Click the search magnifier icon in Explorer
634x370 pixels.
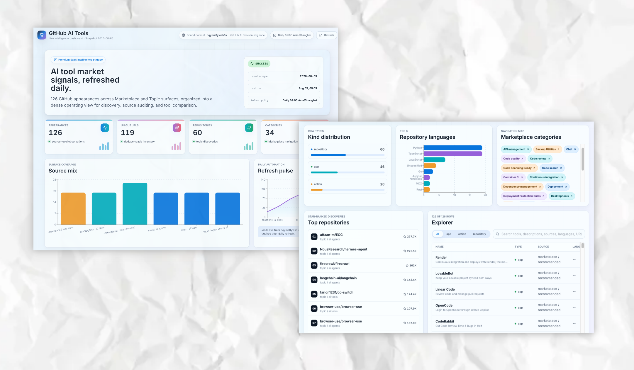(497, 234)
